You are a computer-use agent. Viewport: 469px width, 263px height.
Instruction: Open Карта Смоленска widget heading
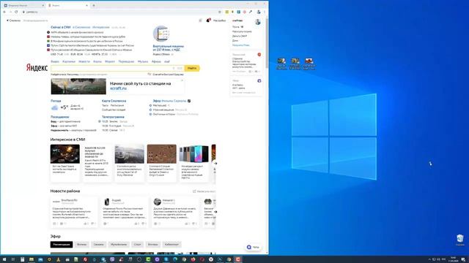114,101
